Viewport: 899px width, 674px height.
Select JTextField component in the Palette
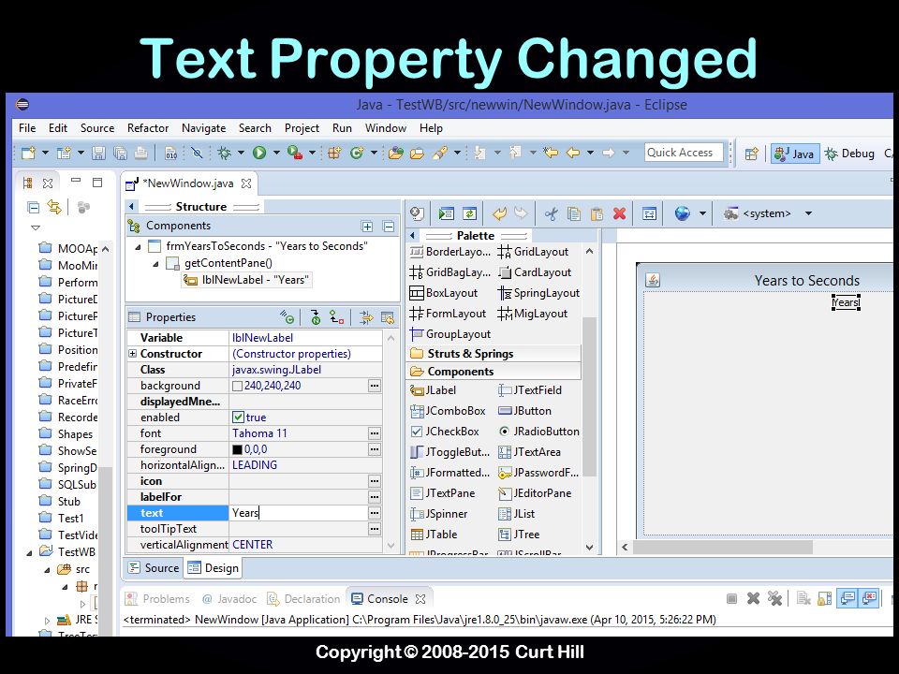point(530,390)
